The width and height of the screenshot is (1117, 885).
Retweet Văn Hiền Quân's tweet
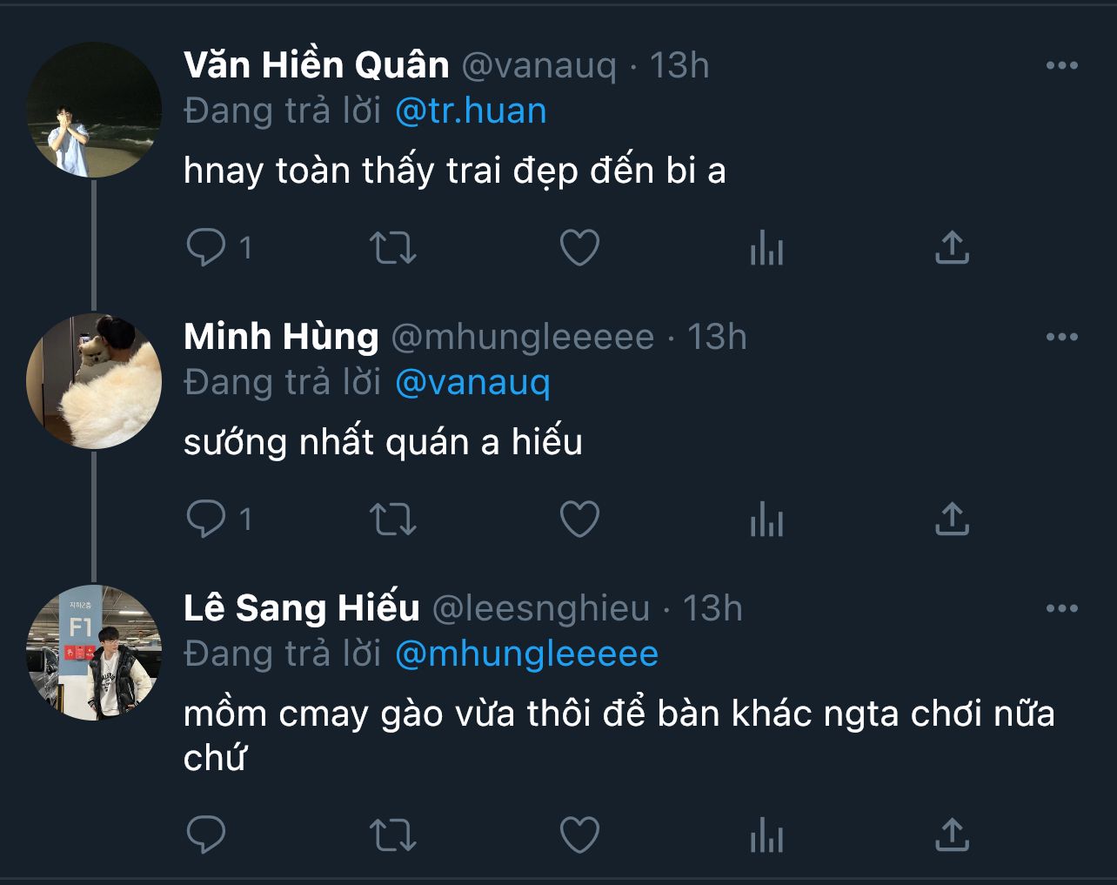click(x=393, y=248)
